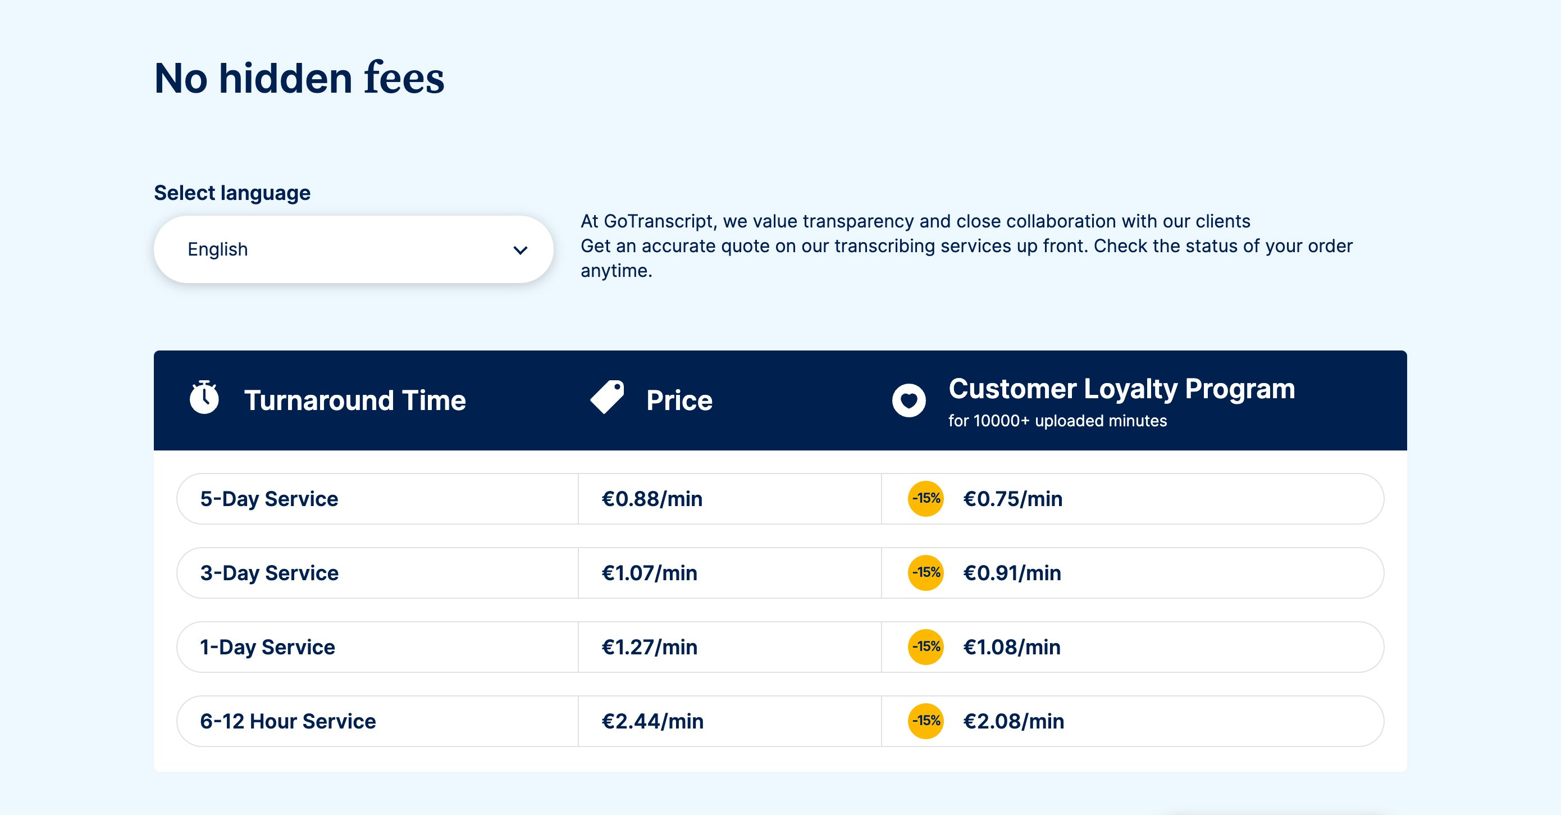Choose the 1-Day Service option
The height and width of the screenshot is (815, 1561).
780,647
